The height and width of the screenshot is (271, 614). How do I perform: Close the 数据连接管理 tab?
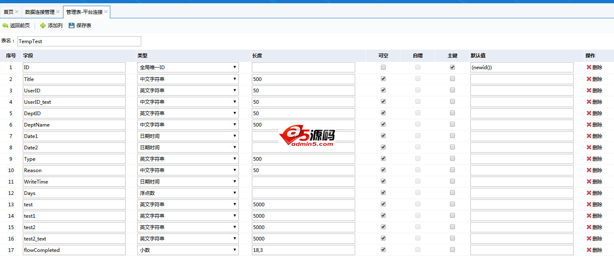(x=58, y=12)
